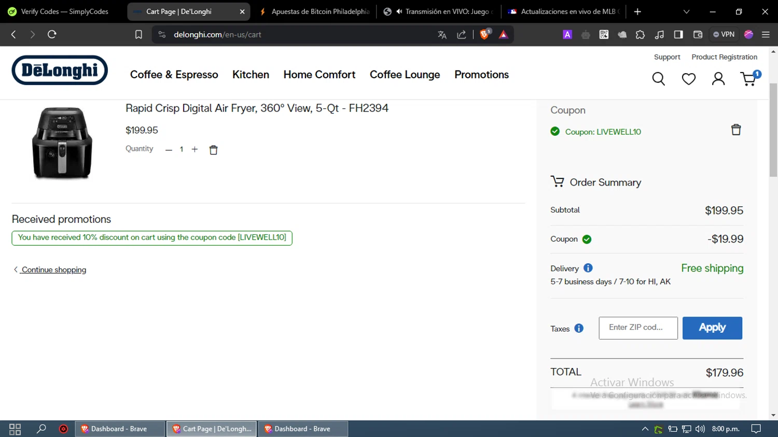
Task: Increase air fryer quantity
Action: tap(195, 149)
